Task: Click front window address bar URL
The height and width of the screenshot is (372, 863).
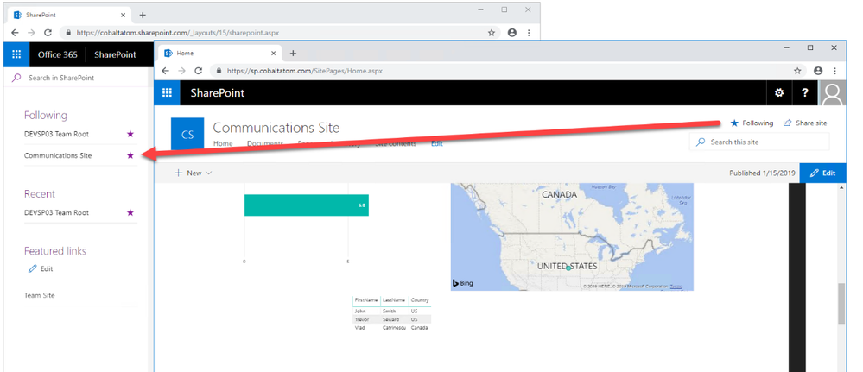Action: click(304, 71)
